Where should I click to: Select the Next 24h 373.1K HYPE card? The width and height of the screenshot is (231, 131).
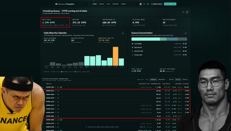(85, 22)
